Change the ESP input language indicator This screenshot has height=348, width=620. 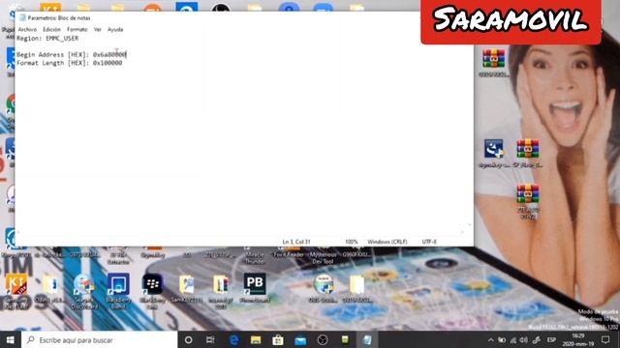pyautogui.click(x=551, y=339)
